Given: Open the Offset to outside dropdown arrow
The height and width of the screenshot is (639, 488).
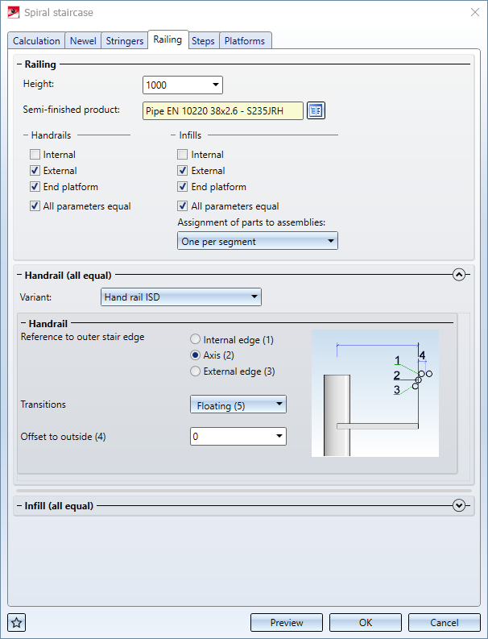Looking at the screenshot, I should pyautogui.click(x=279, y=437).
